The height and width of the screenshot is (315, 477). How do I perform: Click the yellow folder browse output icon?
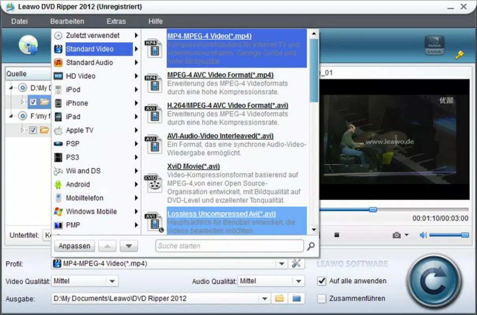(279, 298)
